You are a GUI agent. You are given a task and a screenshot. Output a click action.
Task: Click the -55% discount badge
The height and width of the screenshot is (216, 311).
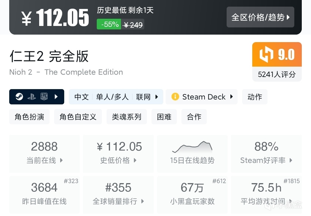point(109,25)
